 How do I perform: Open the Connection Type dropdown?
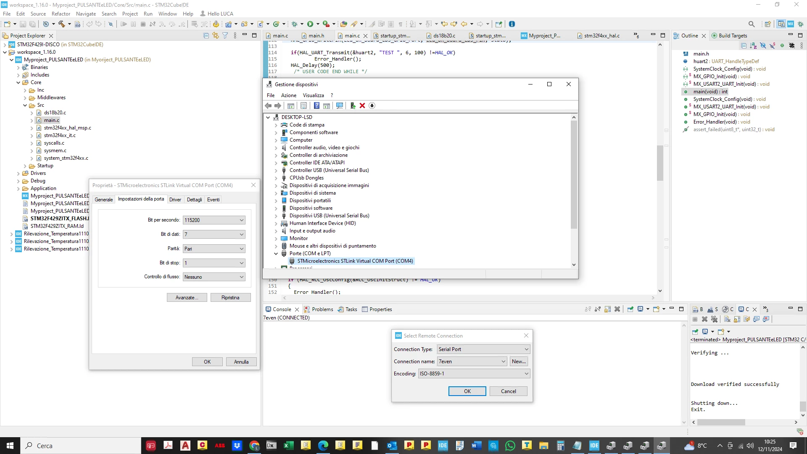[x=483, y=349]
